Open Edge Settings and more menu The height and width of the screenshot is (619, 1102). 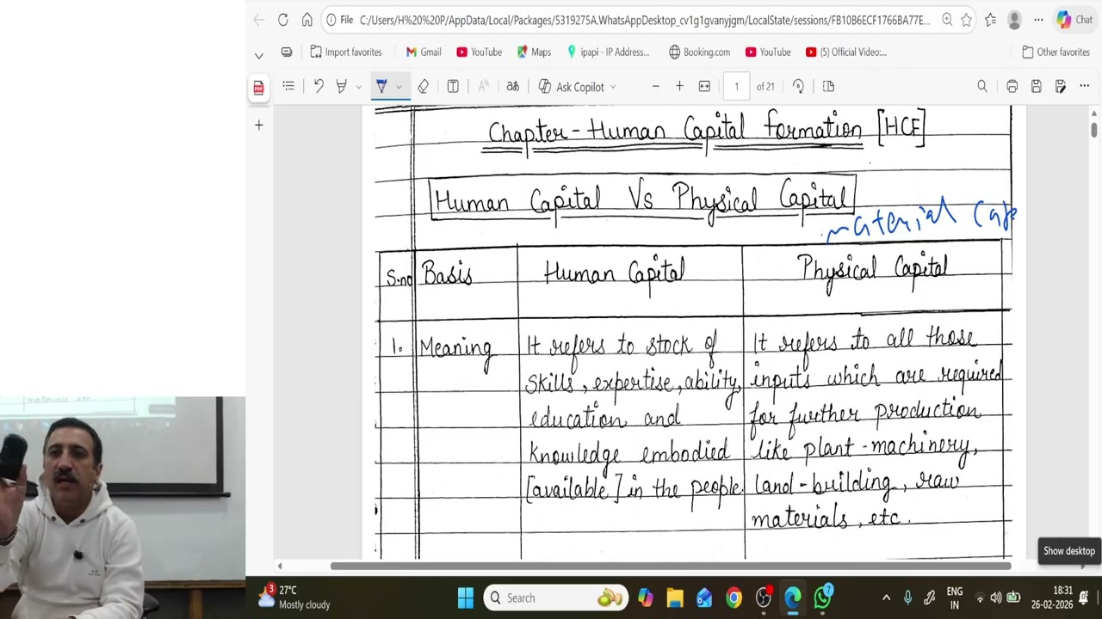click(x=1038, y=20)
